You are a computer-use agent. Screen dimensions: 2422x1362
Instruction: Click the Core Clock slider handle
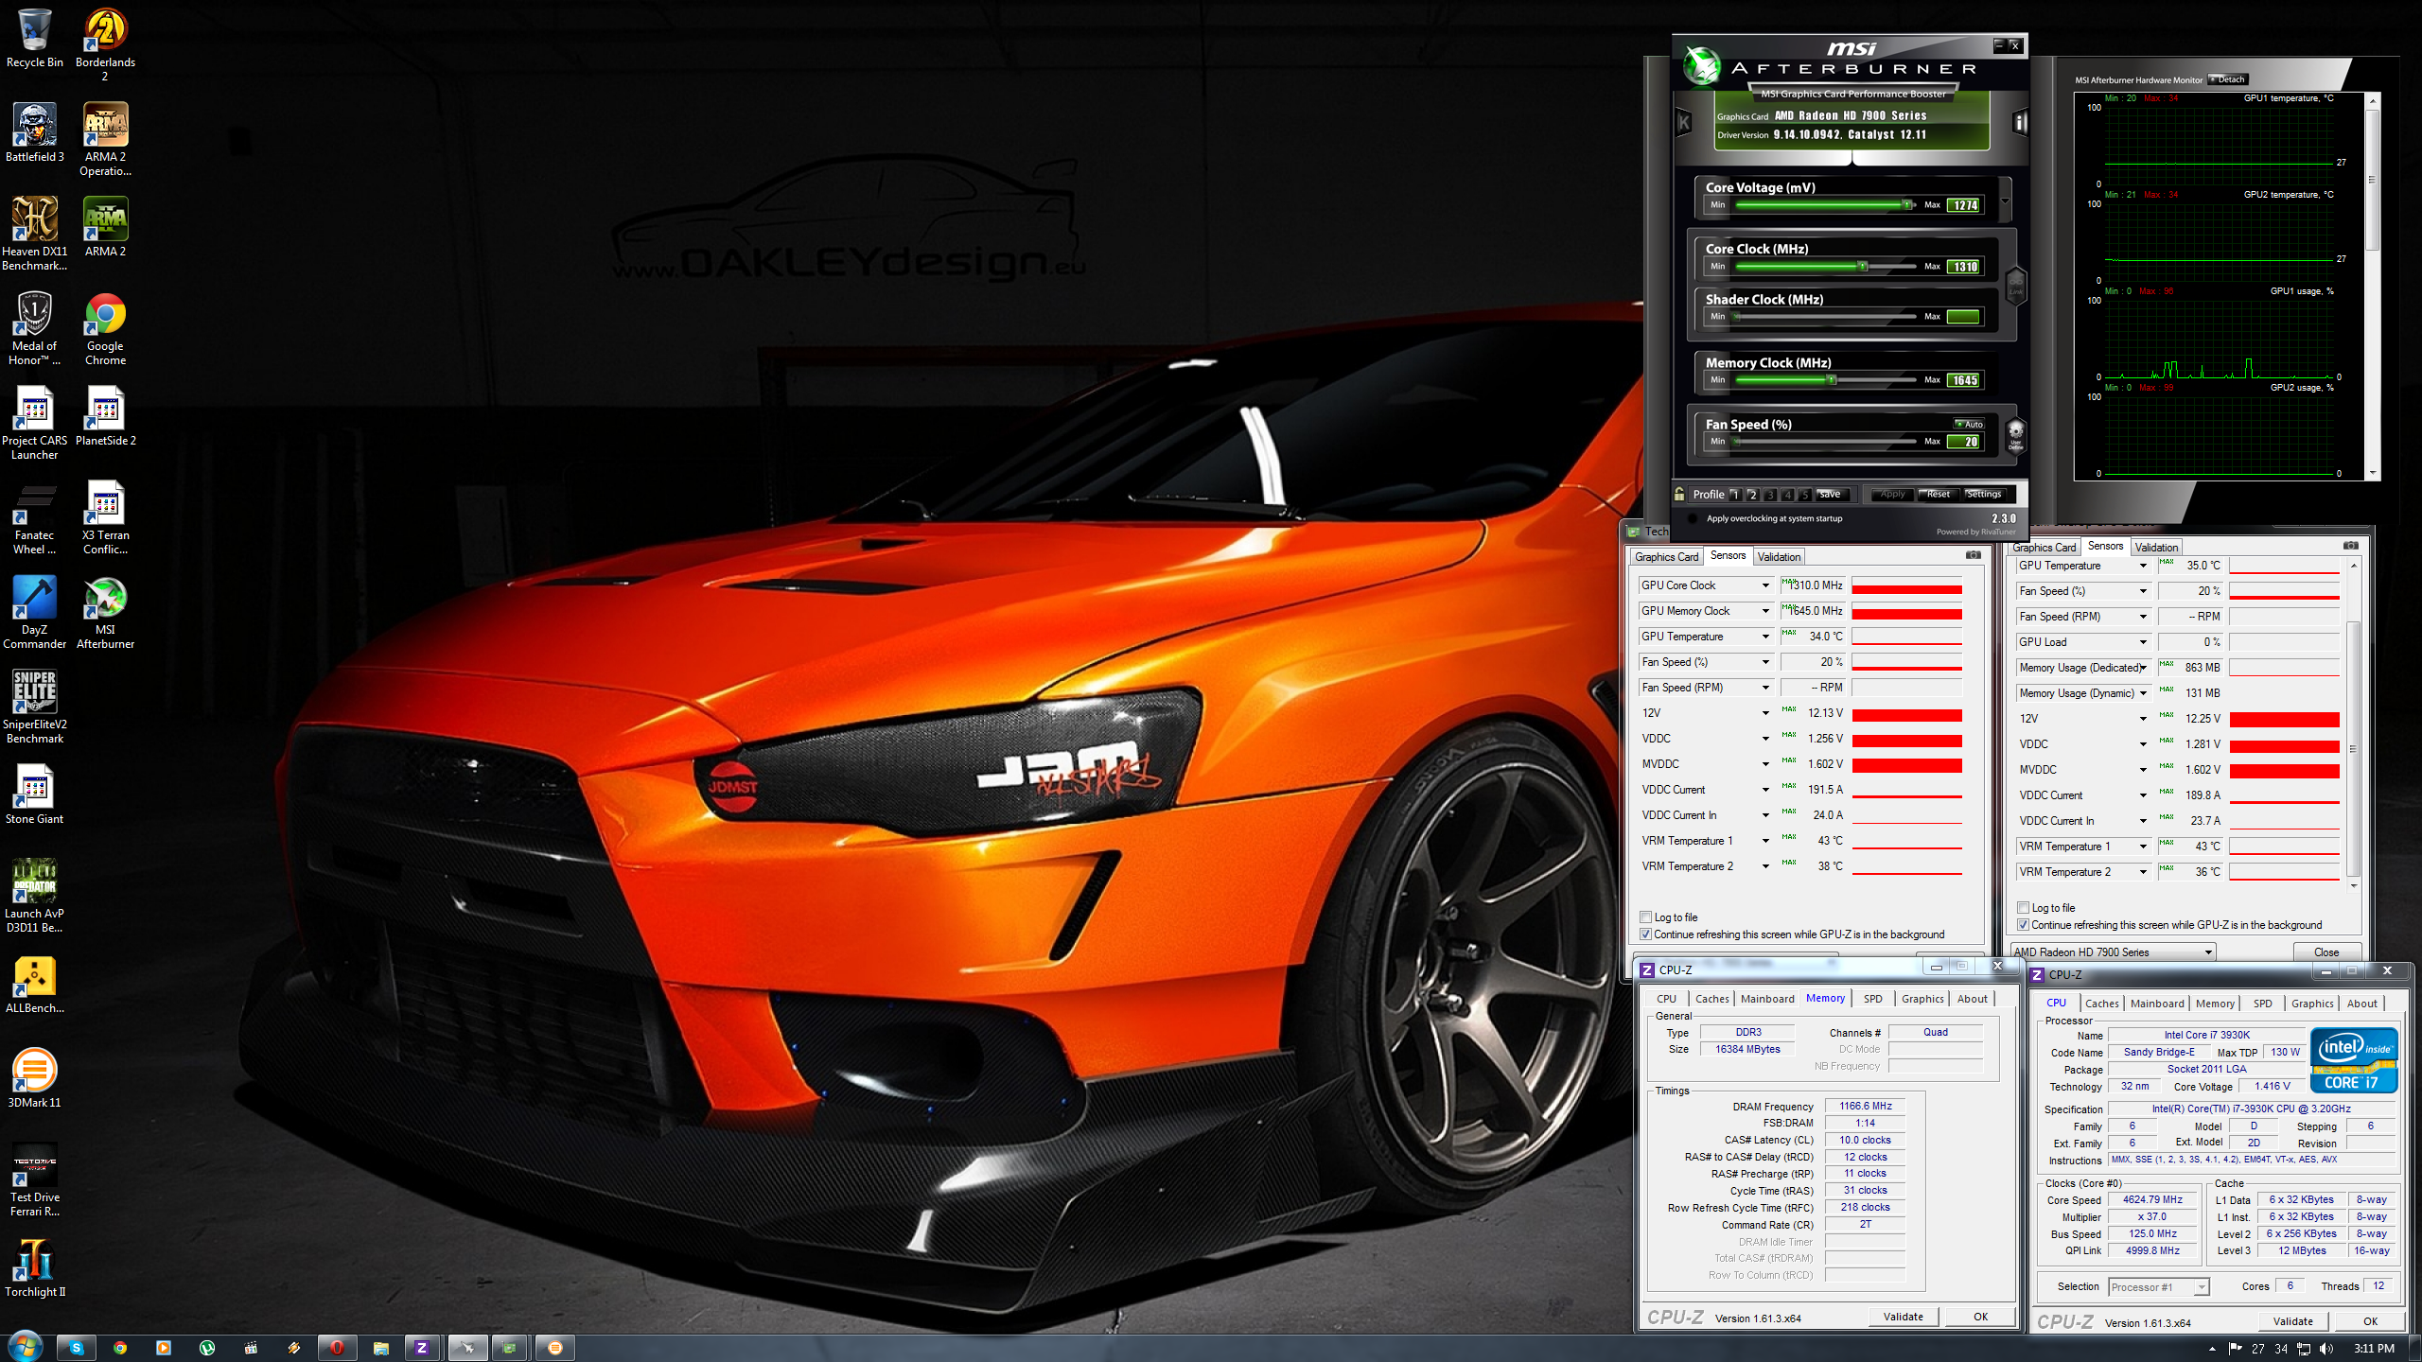click(x=1862, y=267)
